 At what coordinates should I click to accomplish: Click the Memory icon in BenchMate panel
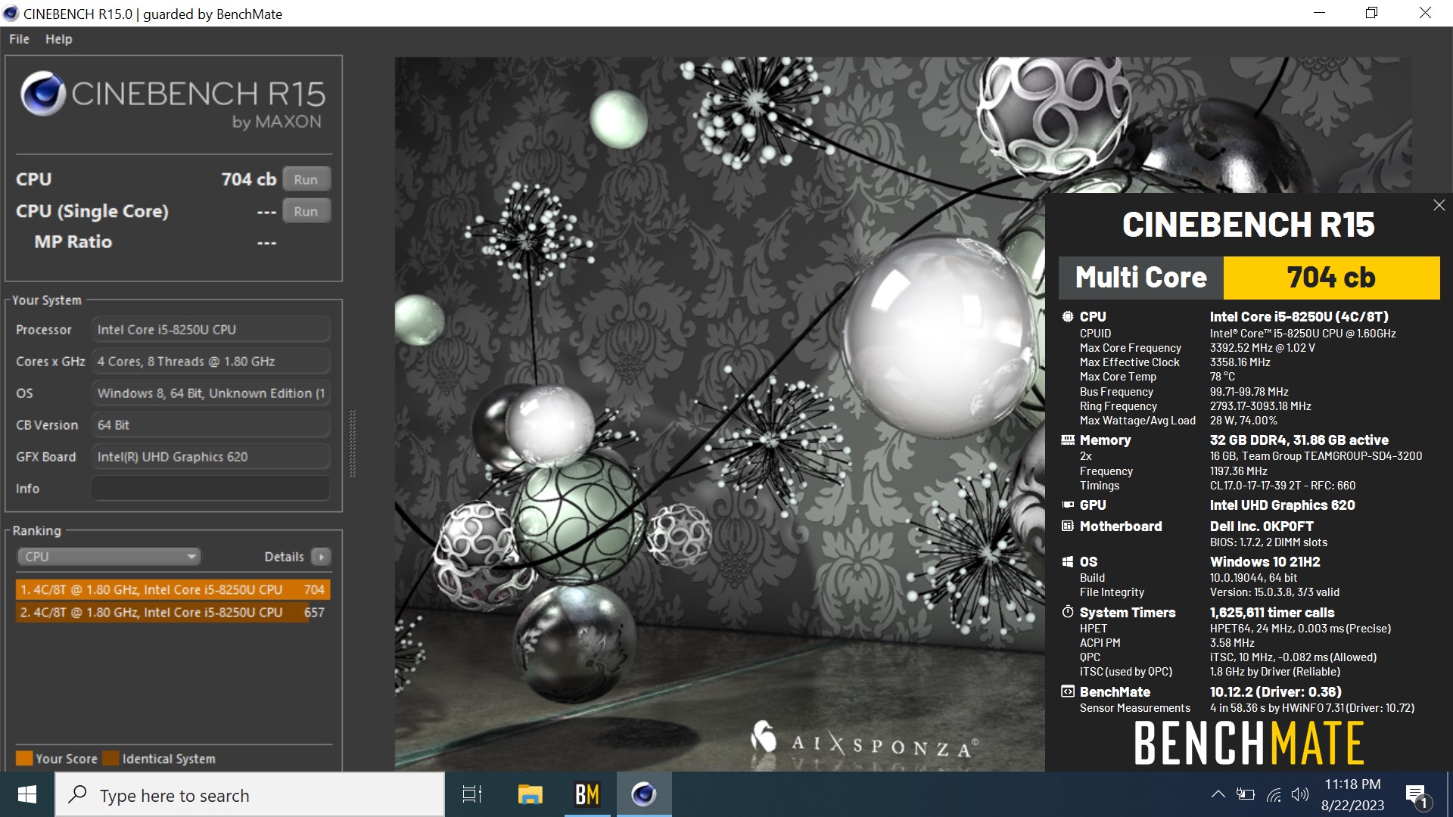click(1067, 440)
